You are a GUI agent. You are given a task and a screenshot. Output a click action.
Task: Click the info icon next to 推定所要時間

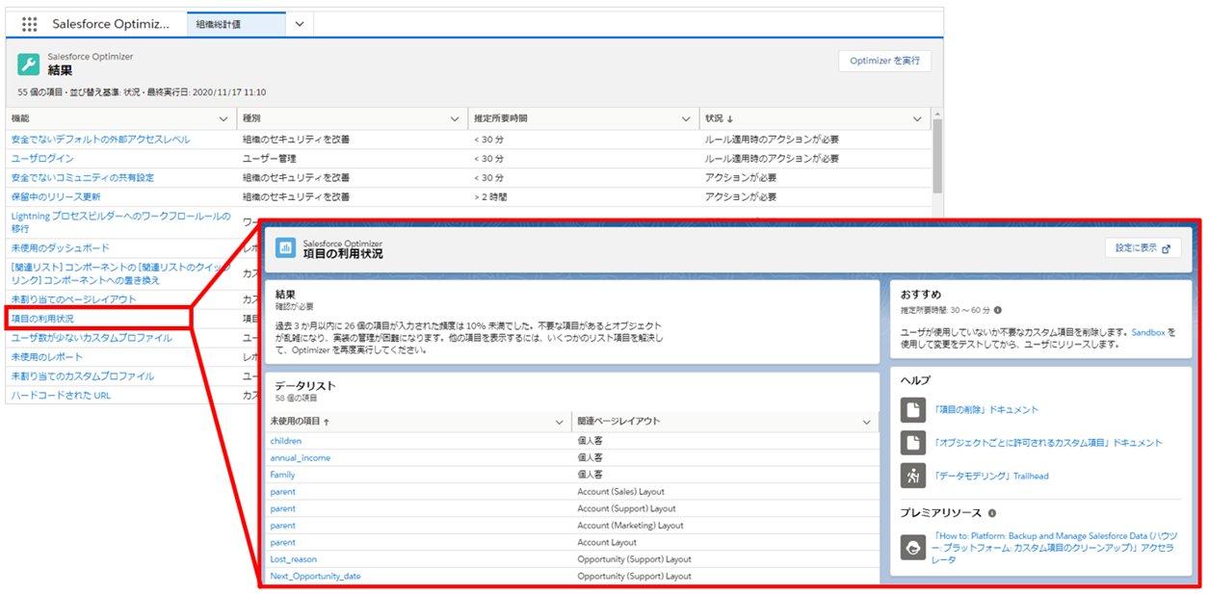[x=997, y=310]
